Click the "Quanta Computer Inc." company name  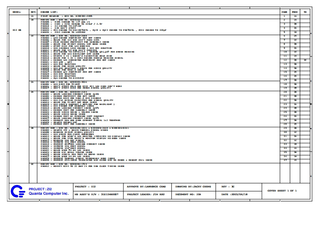click(x=46, y=194)
